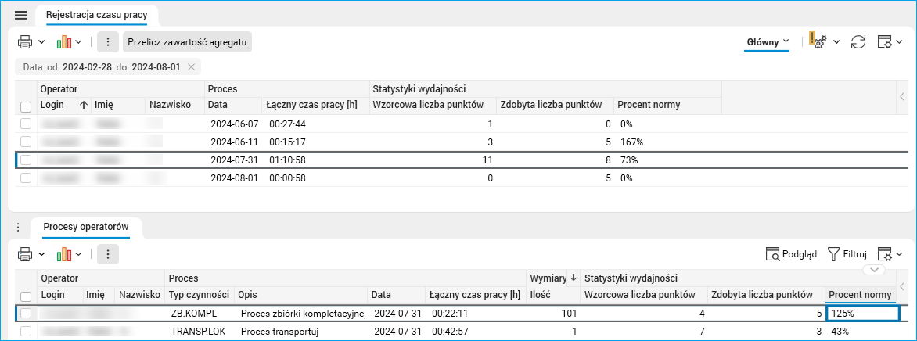The height and width of the screenshot is (341, 917).
Task: Open the print options arrow in top toolbar
Action: (x=41, y=42)
